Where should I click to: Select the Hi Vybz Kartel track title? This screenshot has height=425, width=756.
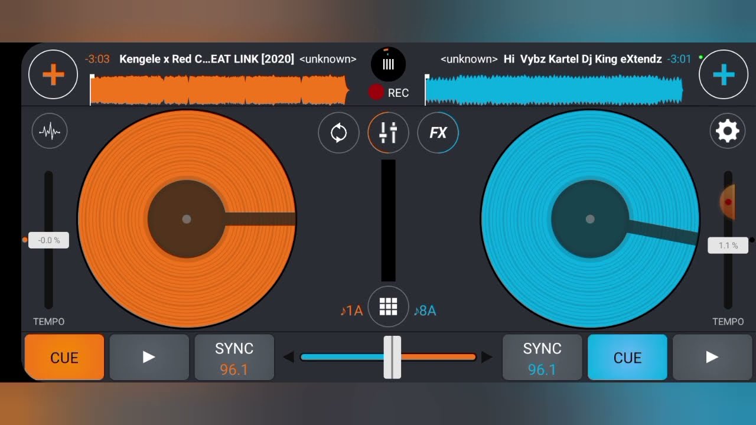582,59
